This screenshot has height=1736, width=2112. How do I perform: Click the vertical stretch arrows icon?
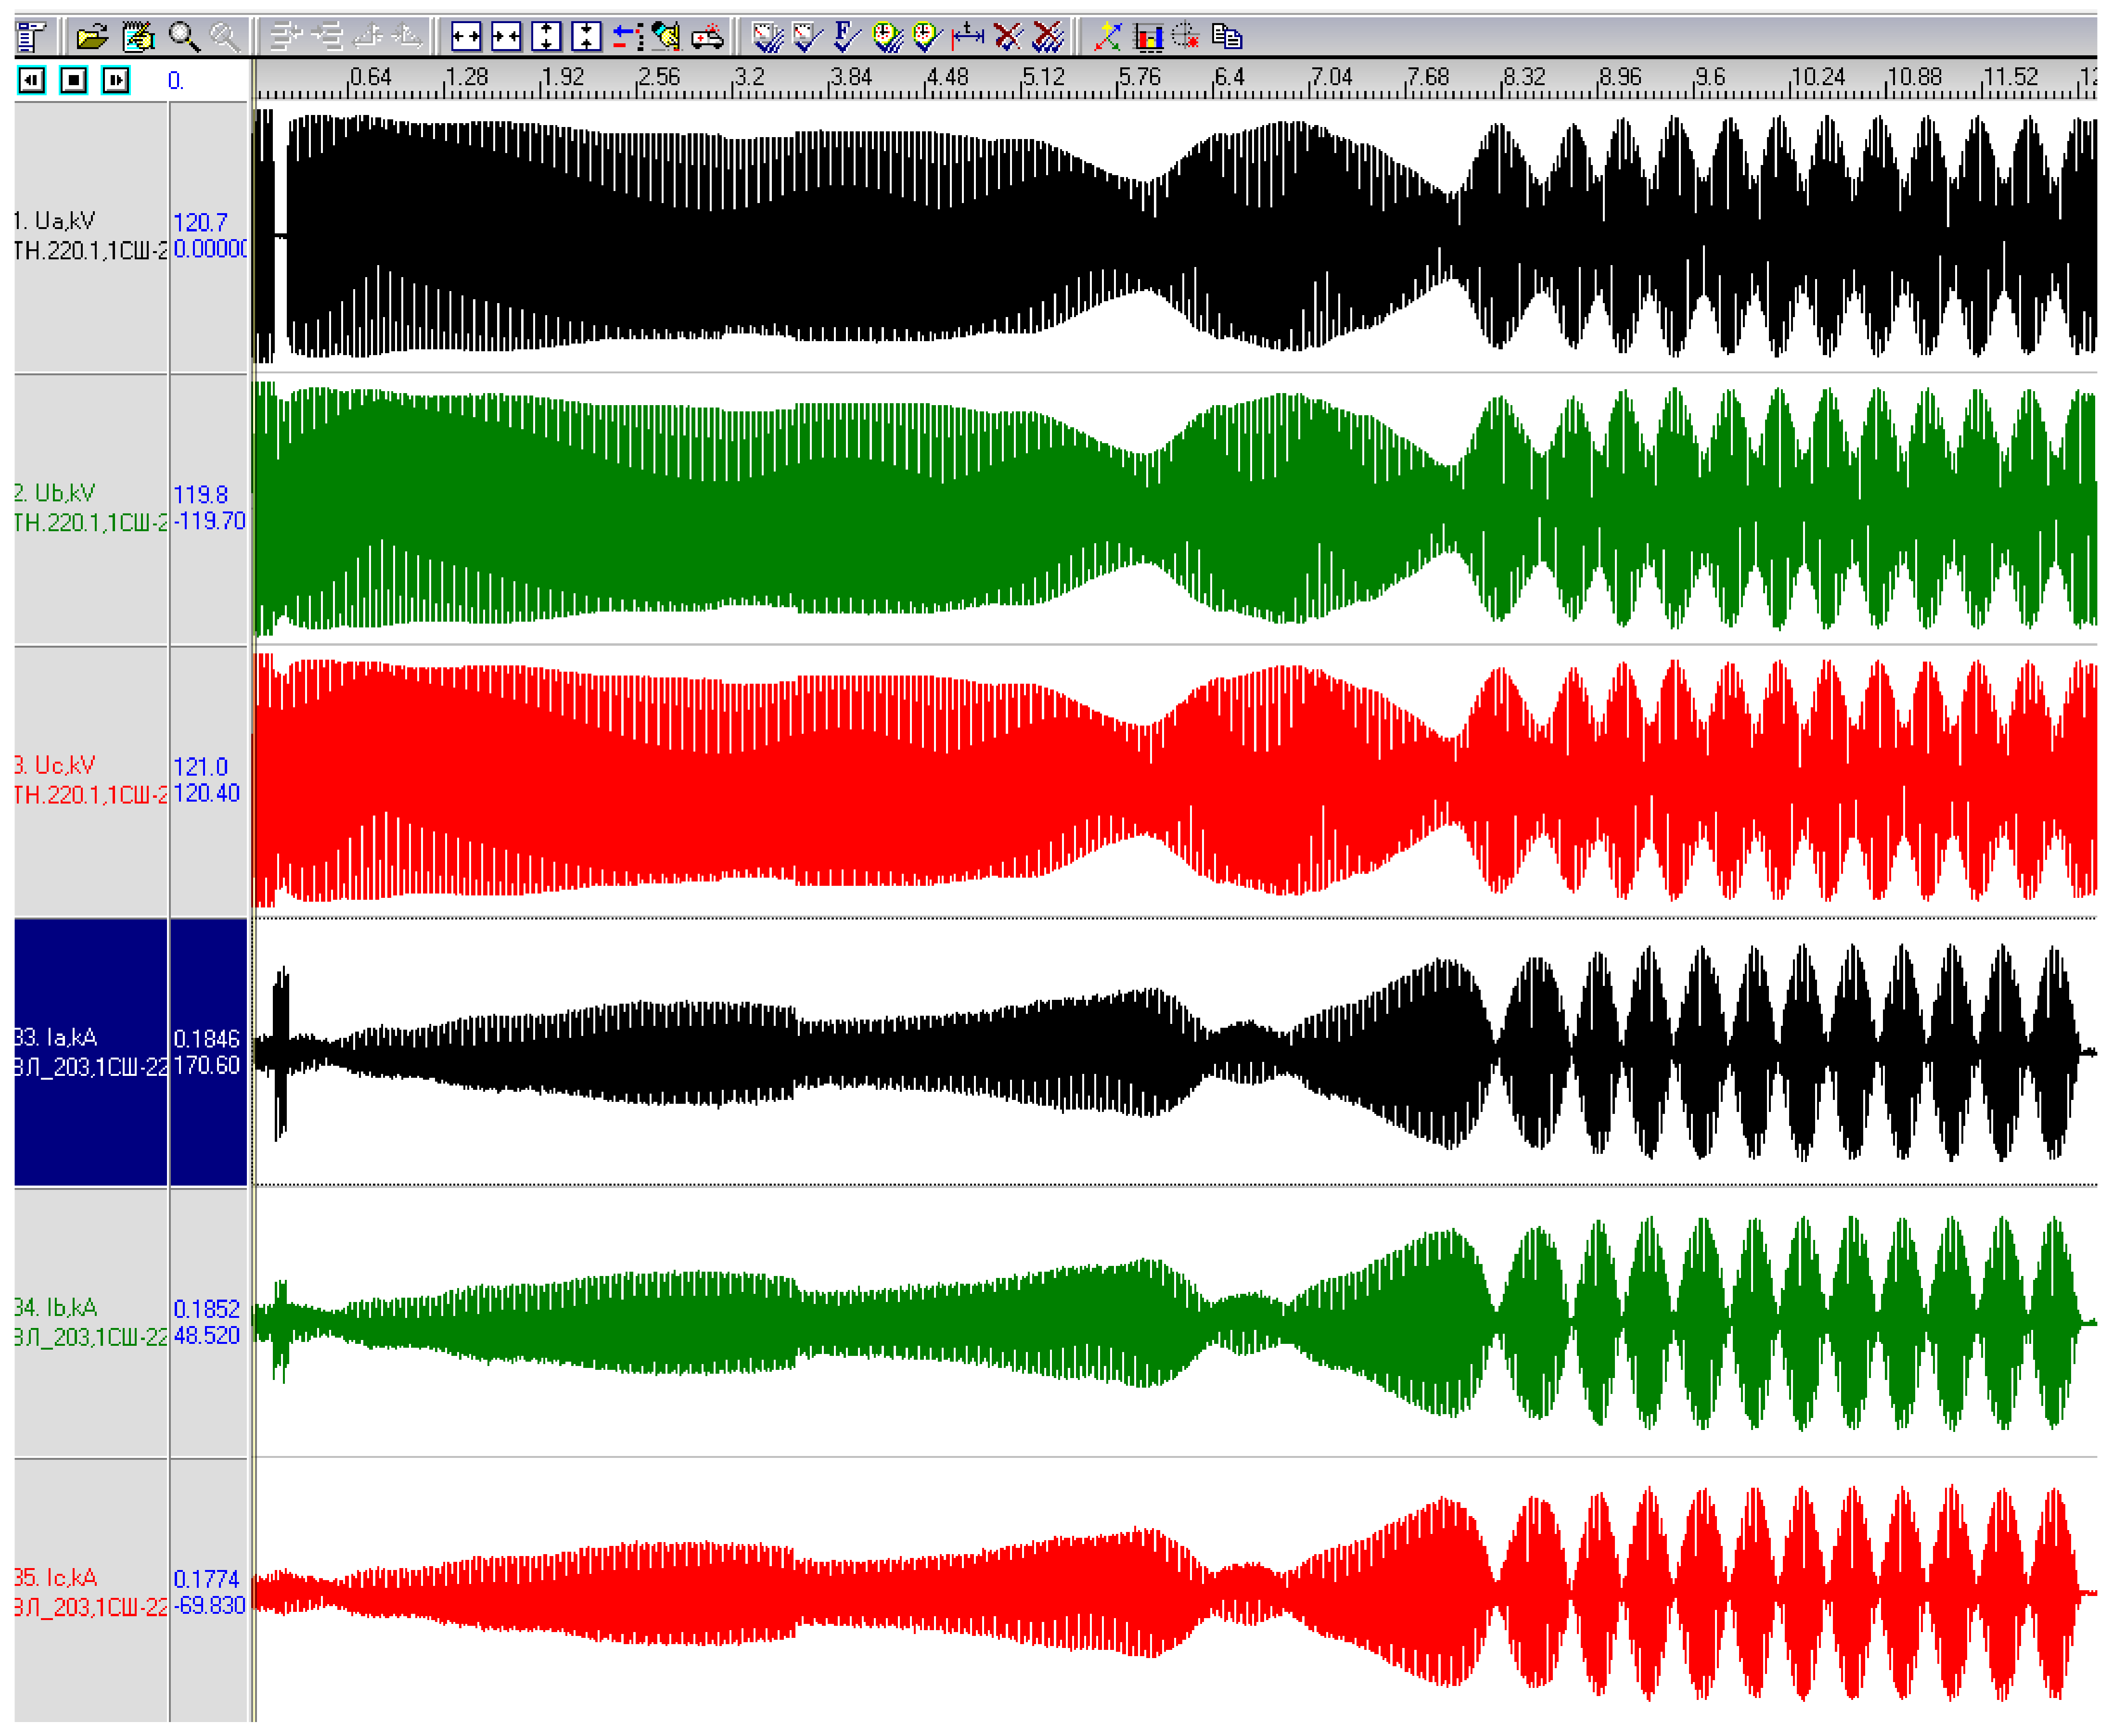(546, 37)
